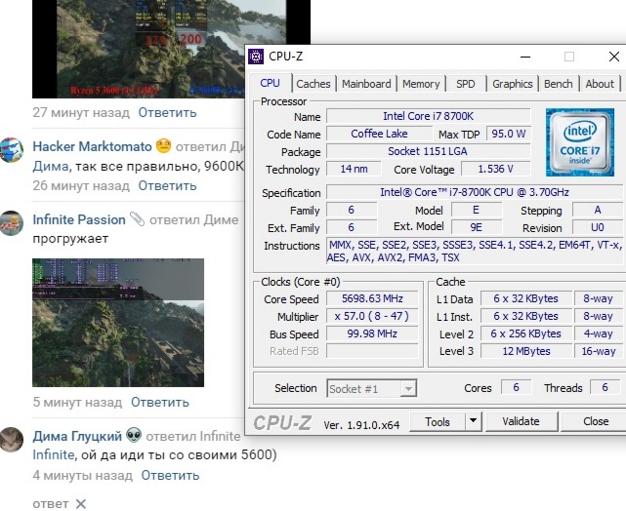
Task: Click Infinite Passion's profile avatar
Action: click(x=11, y=223)
